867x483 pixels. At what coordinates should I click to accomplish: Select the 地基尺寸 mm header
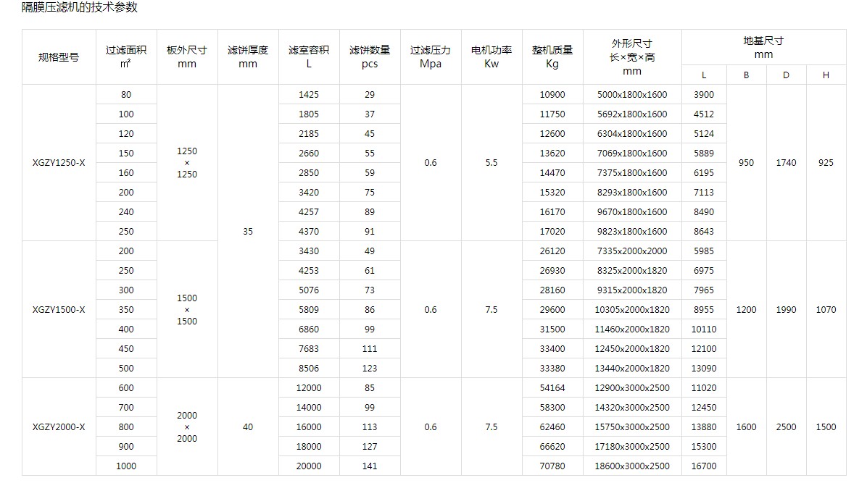coord(763,47)
